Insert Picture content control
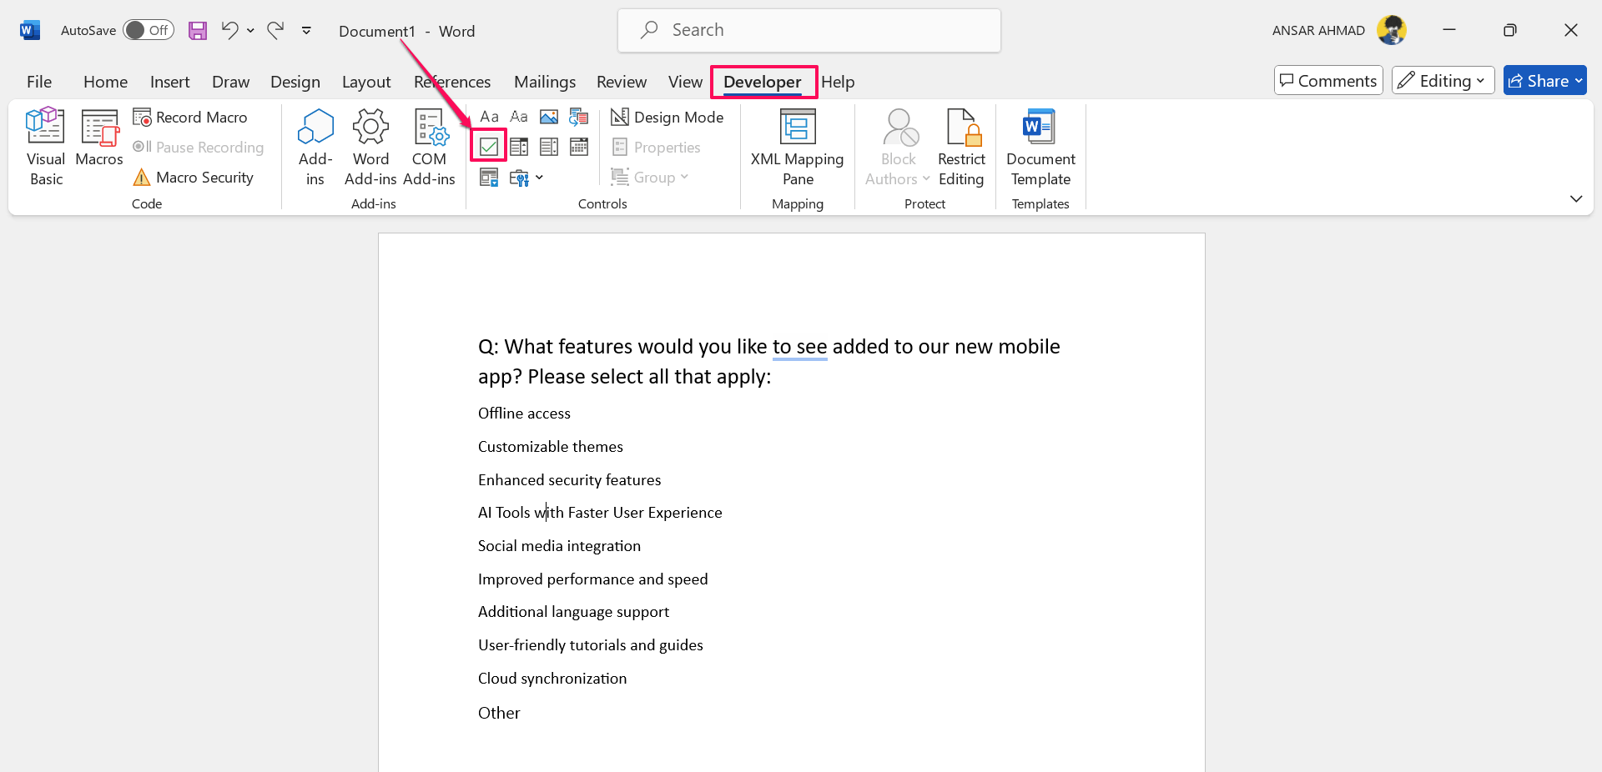 (549, 117)
